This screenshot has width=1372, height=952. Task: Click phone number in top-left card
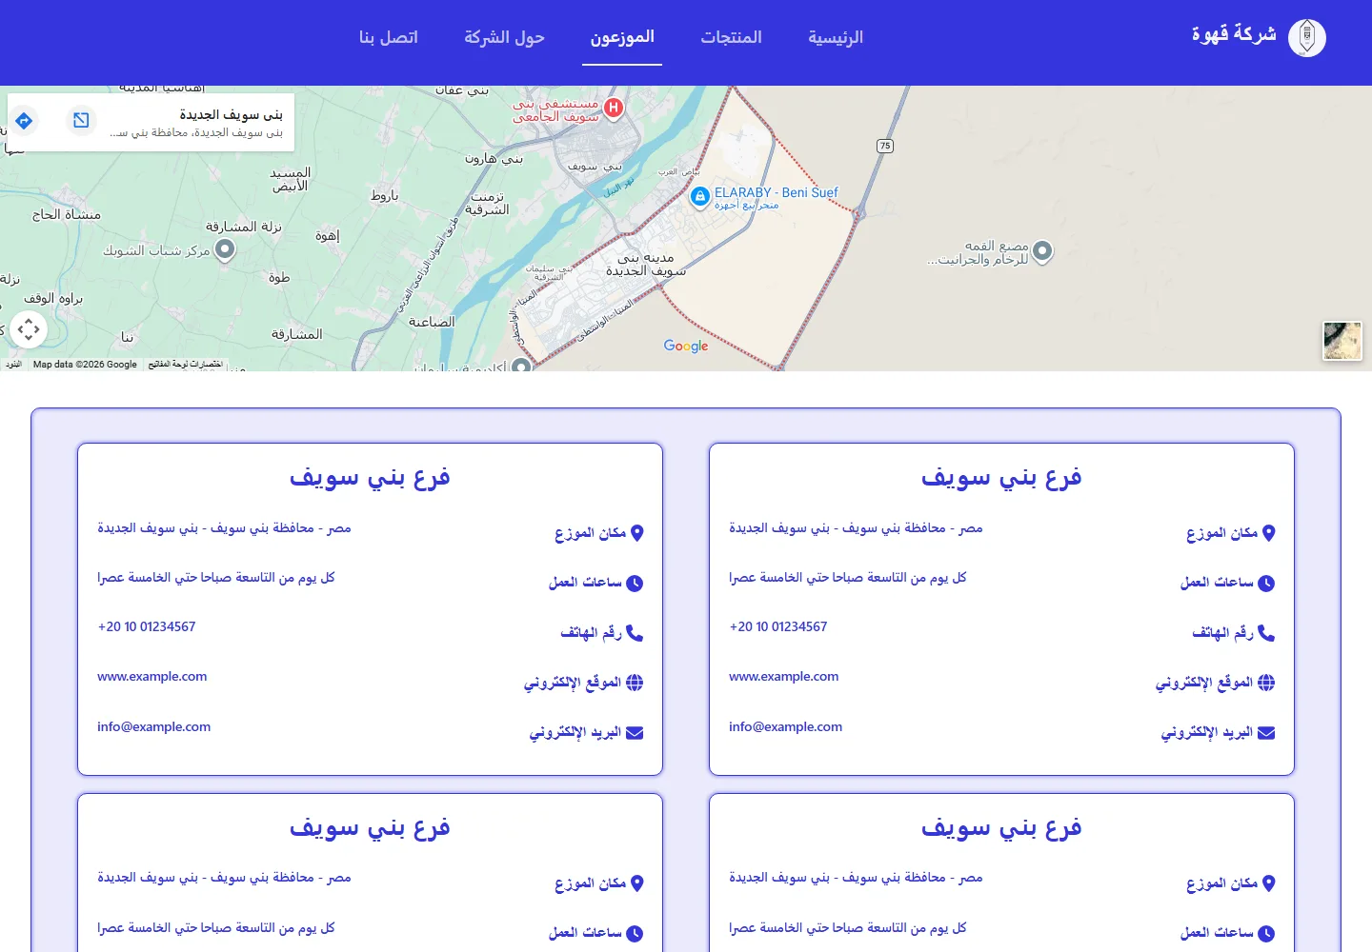147,626
